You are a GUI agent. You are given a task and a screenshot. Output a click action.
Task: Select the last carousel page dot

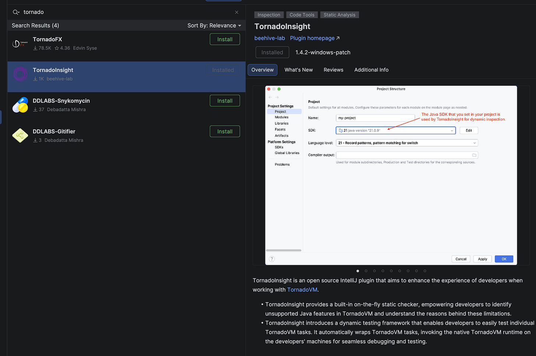425,271
